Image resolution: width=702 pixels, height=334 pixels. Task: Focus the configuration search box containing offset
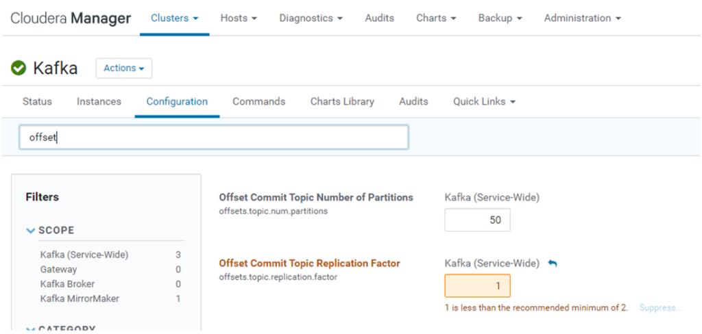tap(214, 137)
